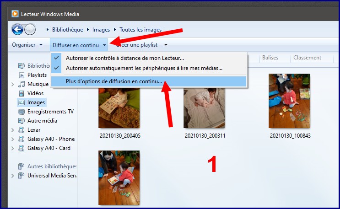The height and width of the screenshot is (209, 340).
Task: Expand the Galaxy A40 - Phone node
Action: (x=12, y=139)
